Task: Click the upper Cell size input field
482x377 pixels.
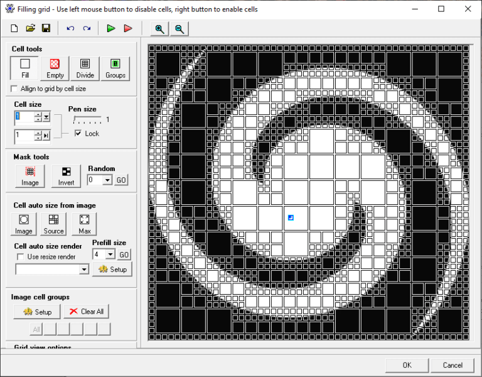Action: (x=24, y=117)
